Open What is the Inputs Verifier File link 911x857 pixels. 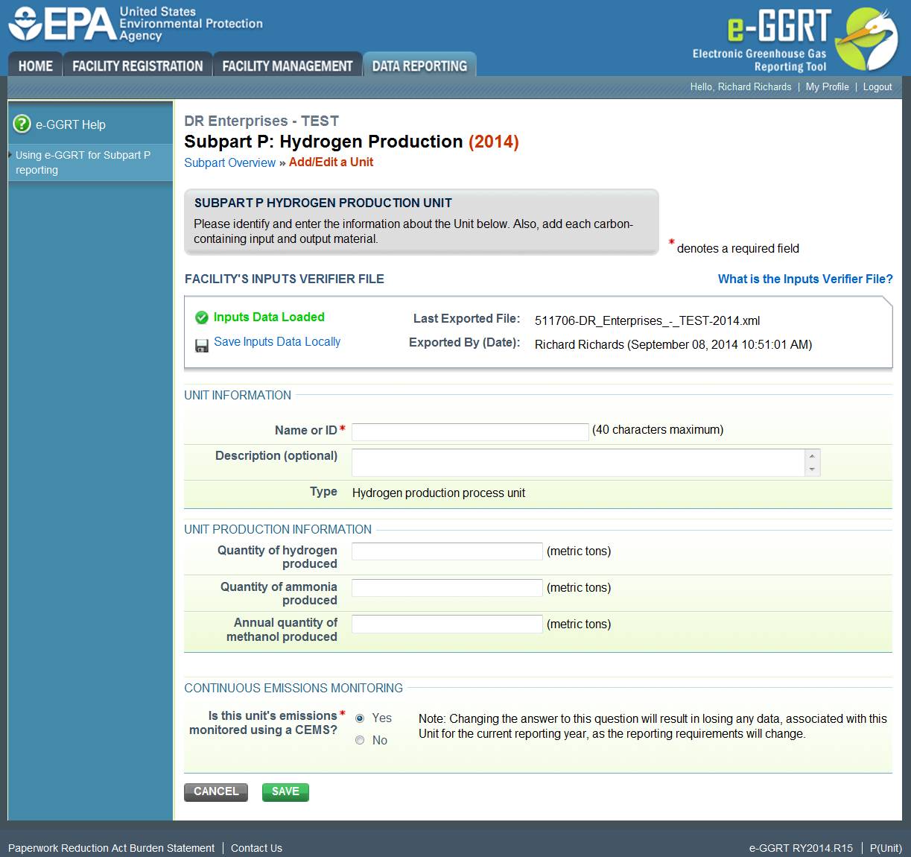805,279
